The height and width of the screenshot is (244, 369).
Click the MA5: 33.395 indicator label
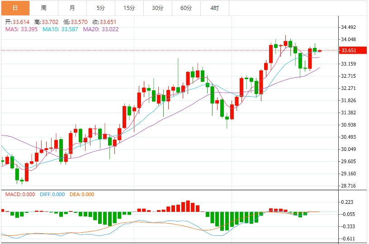[21, 29]
